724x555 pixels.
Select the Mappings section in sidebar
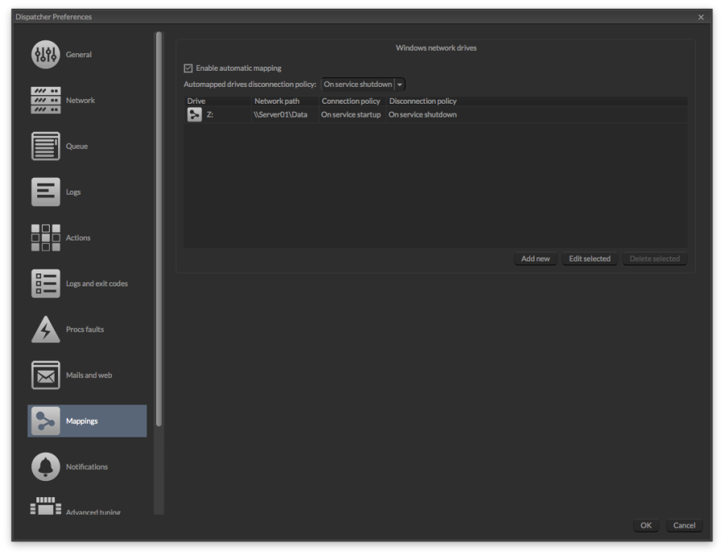click(46, 421)
